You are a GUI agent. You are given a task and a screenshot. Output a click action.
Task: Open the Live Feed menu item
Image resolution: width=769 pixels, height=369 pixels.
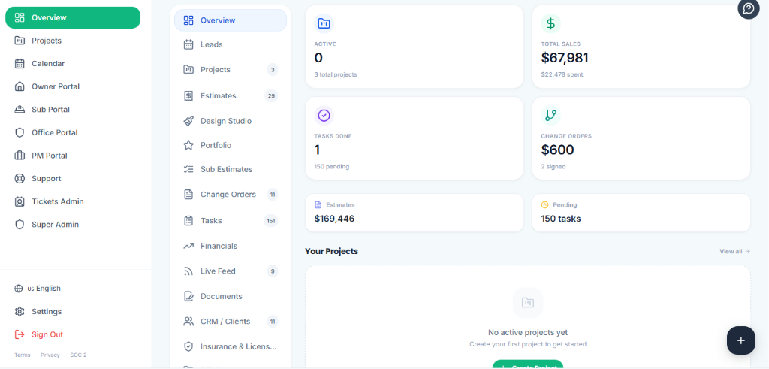point(231,271)
